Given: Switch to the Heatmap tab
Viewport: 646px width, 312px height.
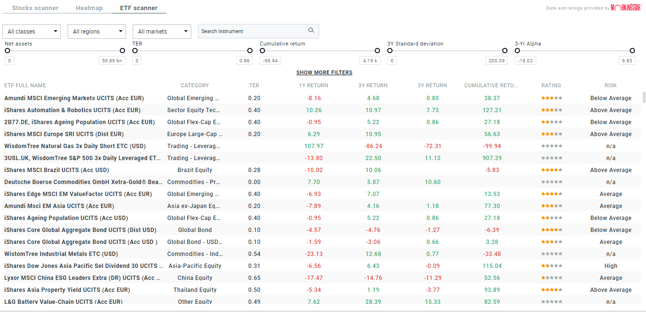Looking at the screenshot, I should click(x=89, y=8).
